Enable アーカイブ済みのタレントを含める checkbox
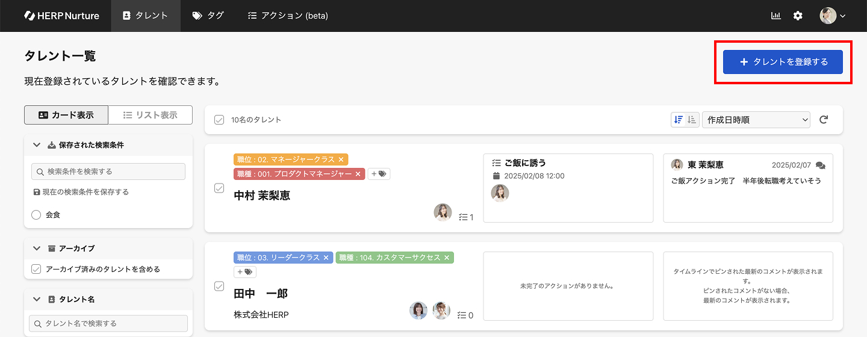Screen dimensions: 867x337 point(36,269)
